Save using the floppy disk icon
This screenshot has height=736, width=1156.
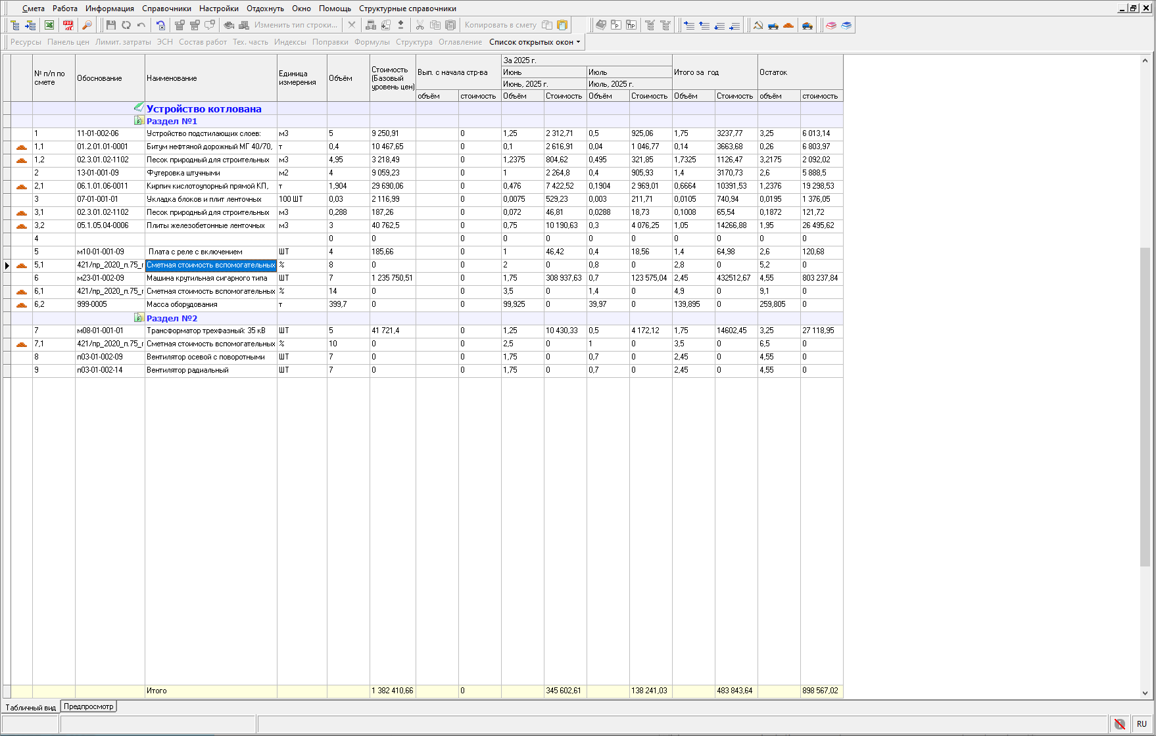click(110, 25)
